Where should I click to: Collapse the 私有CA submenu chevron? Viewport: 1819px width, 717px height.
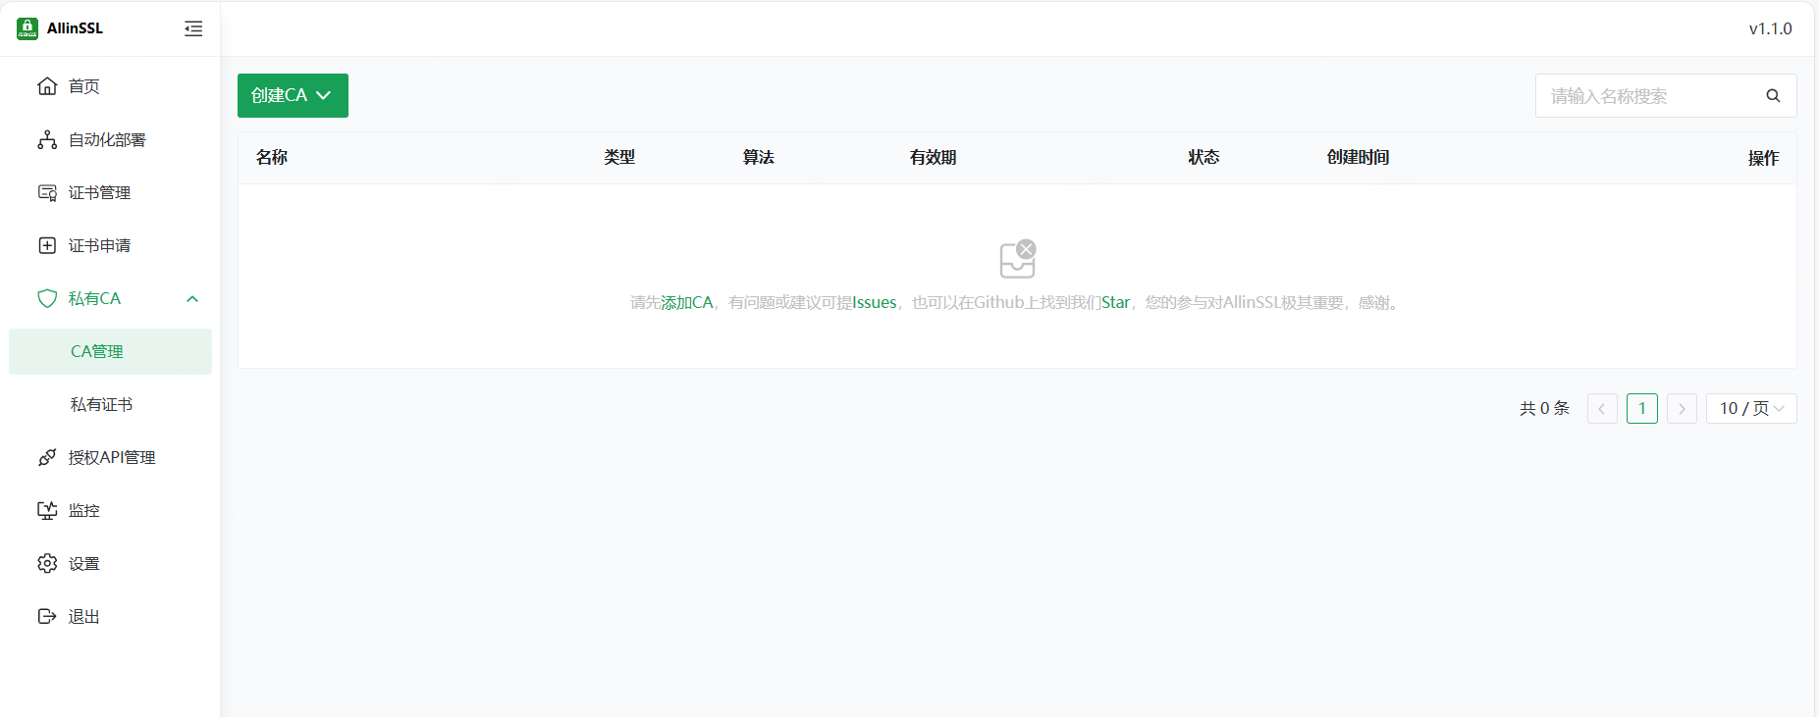point(192,298)
